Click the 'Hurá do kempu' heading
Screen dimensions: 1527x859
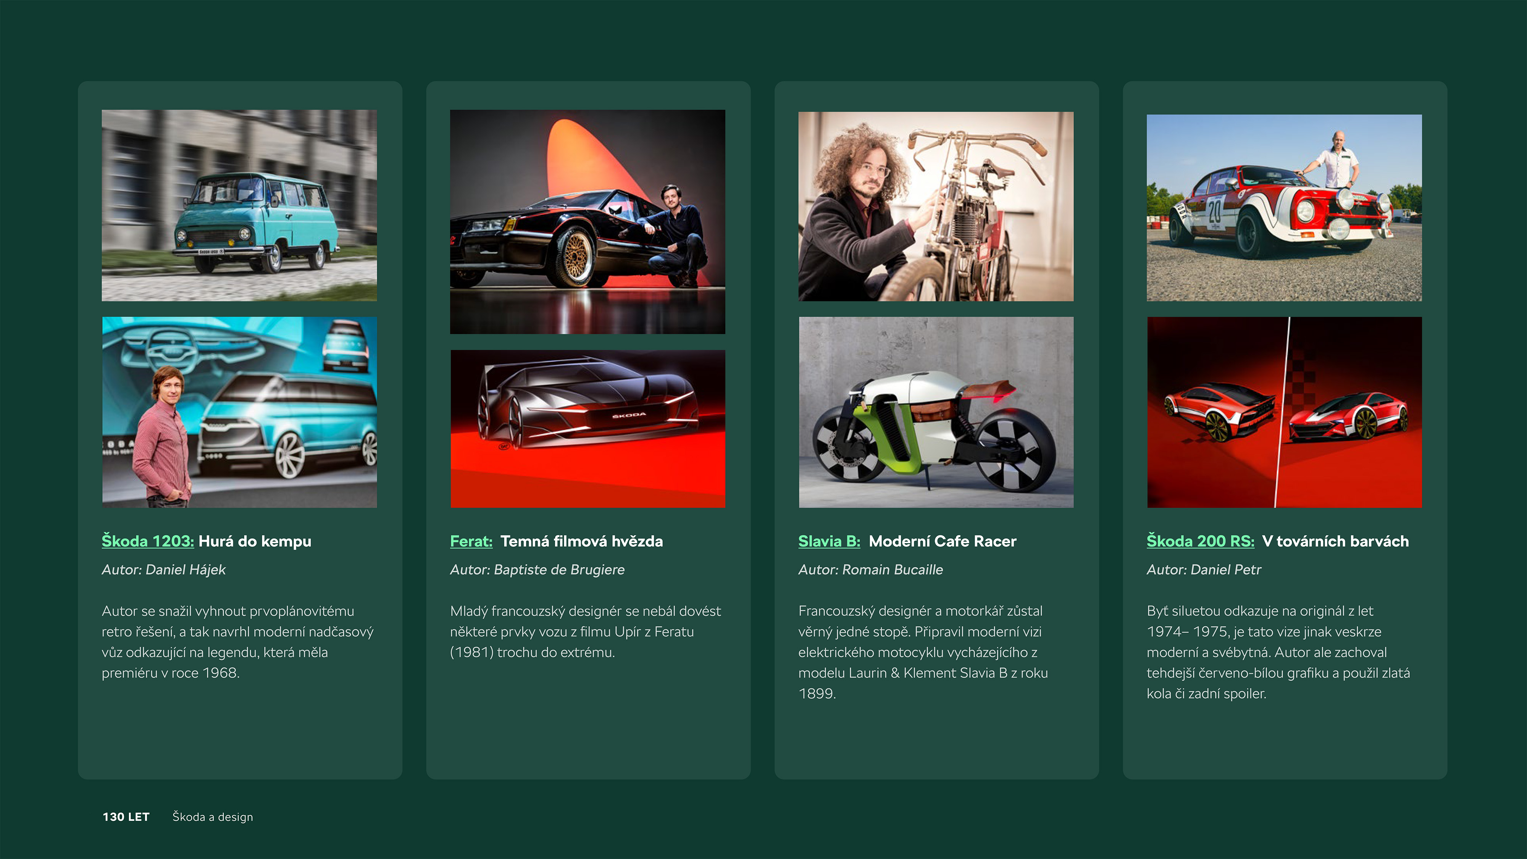tap(255, 541)
